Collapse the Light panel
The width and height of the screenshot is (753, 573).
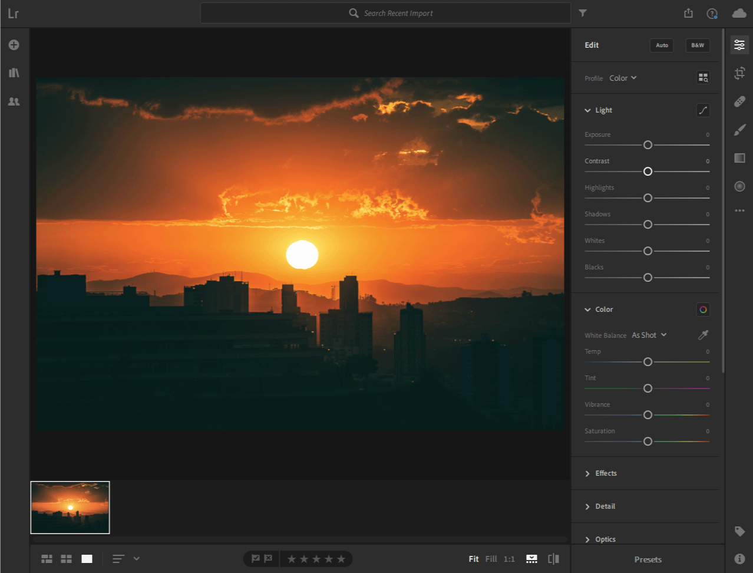587,110
